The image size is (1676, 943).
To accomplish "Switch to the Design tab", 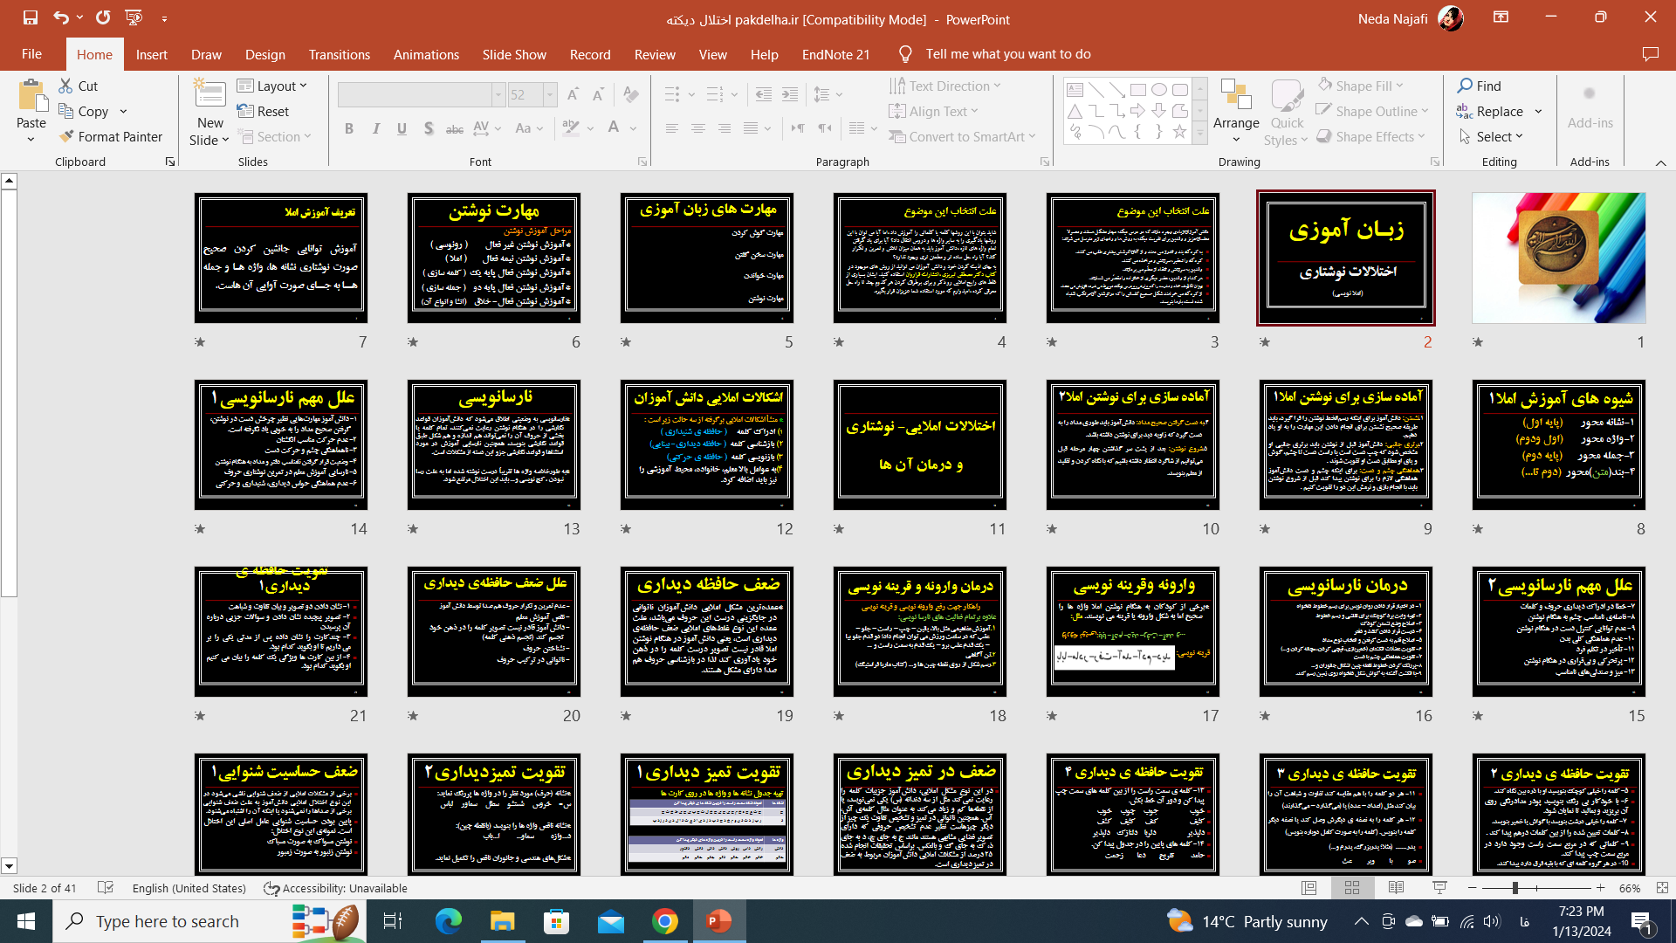I will 264,54.
